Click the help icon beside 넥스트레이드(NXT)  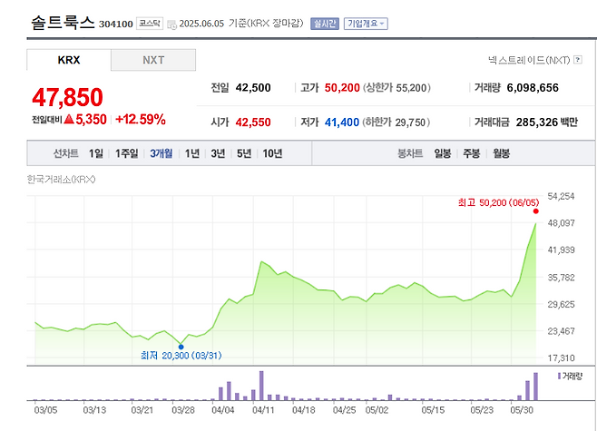[x=578, y=60]
